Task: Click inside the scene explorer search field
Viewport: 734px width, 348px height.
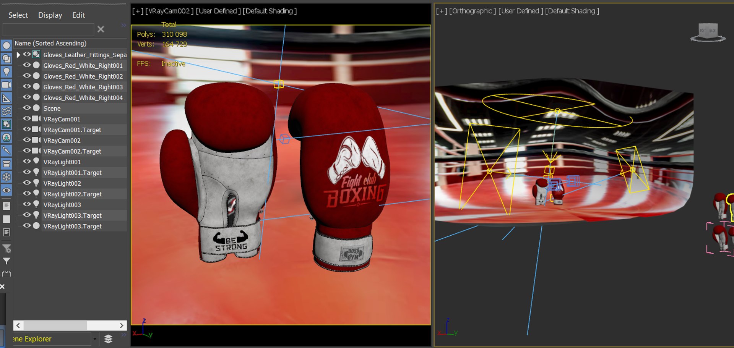Action: pos(48,29)
